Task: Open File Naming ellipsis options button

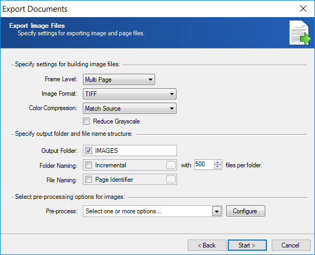Action: [171, 180]
